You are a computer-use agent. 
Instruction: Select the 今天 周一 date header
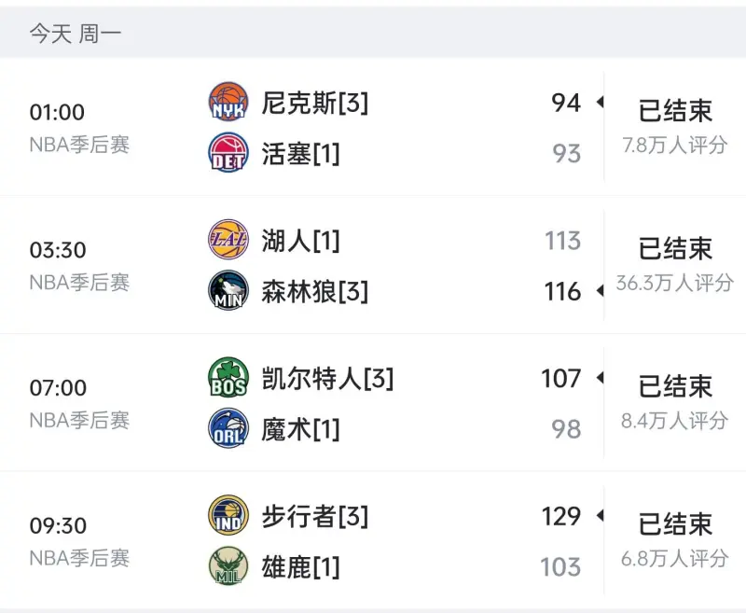click(x=75, y=35)
